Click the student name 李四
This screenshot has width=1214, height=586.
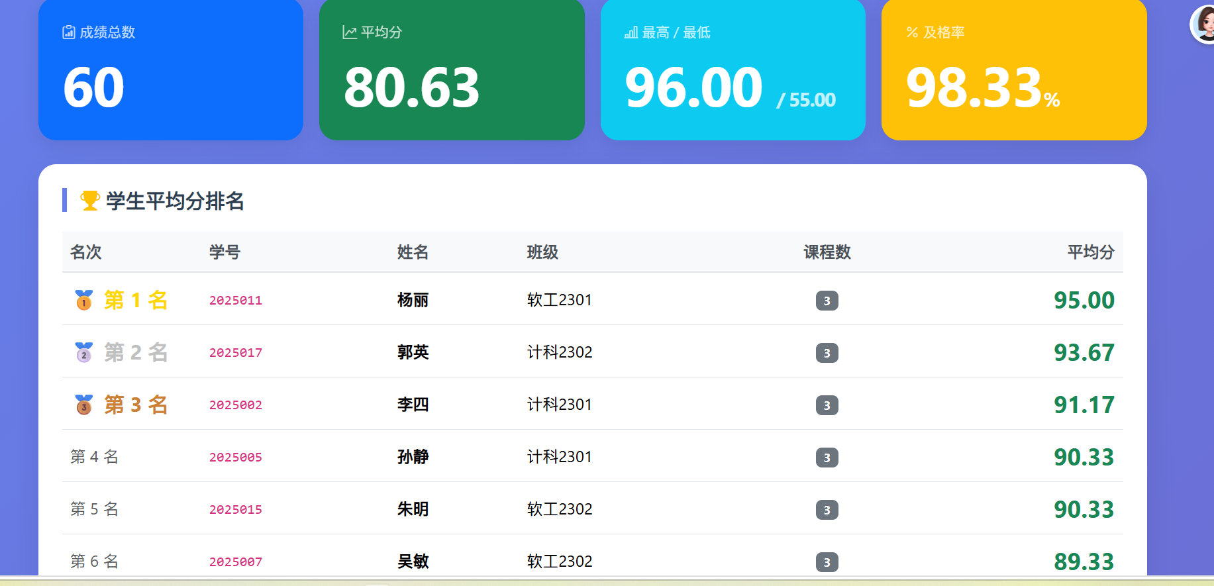tap(413, 405)
